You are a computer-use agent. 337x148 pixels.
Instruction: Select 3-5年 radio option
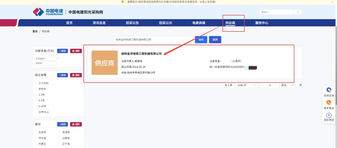(x=36, y=100)
